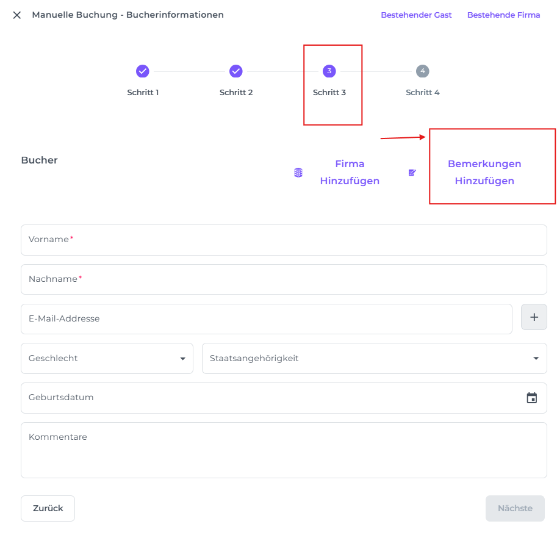Click the Schritt 2 checkmark circle

(x=236, y=71)
